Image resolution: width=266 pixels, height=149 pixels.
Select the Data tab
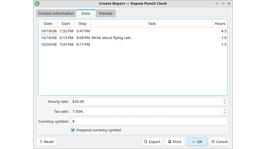point(86,13)
